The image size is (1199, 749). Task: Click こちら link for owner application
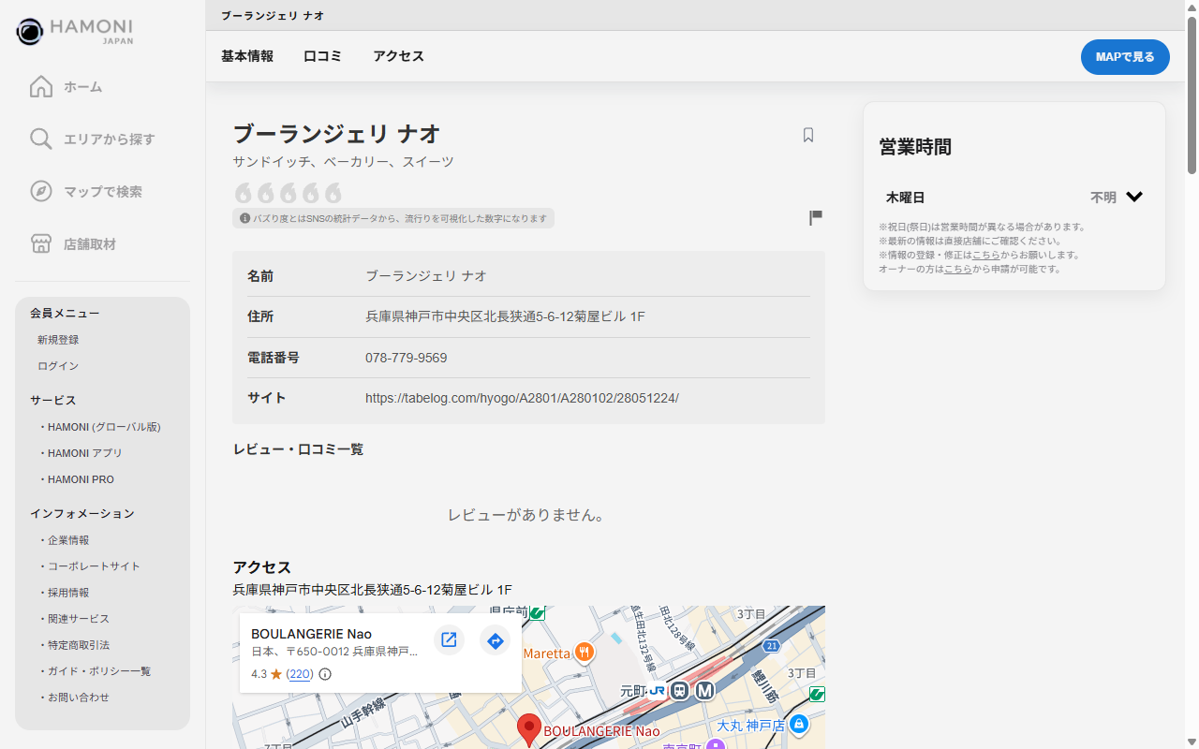(958, 269)
